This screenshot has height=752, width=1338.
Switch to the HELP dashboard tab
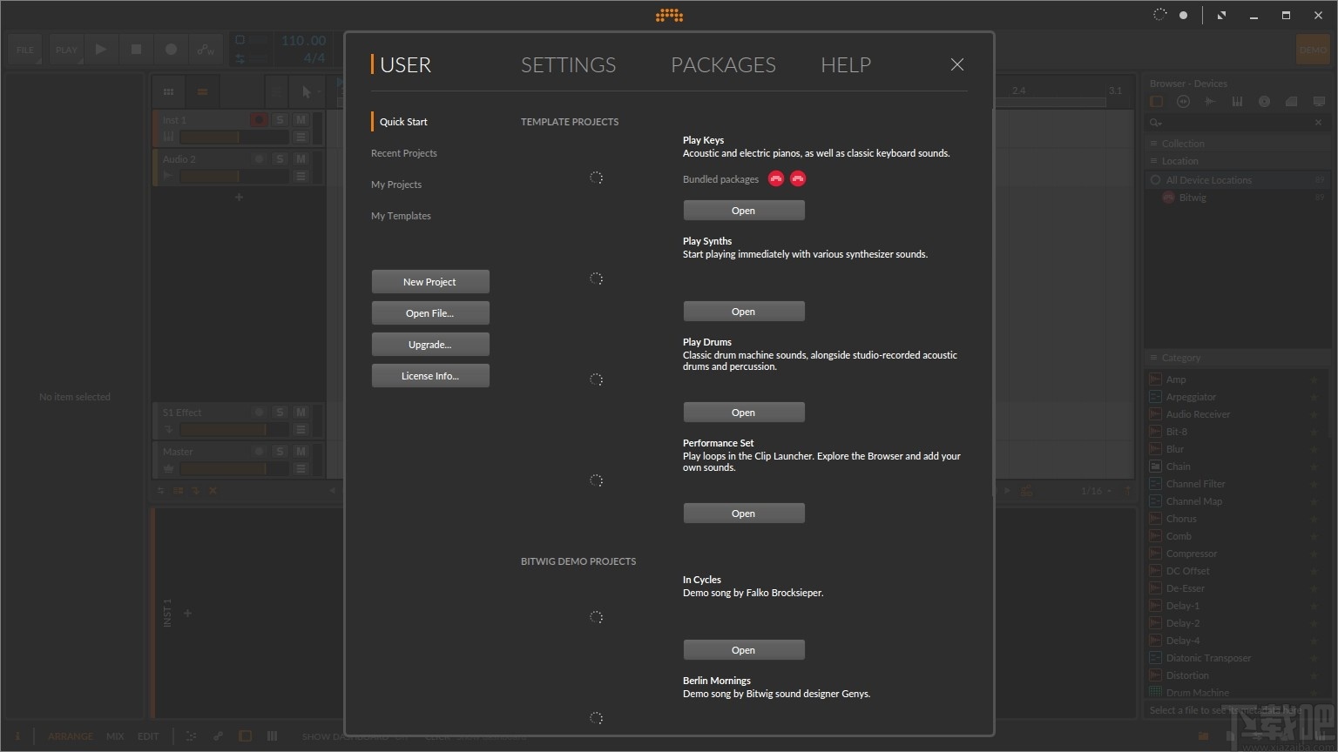(x=846, y=65)
